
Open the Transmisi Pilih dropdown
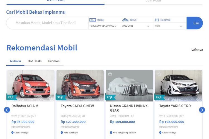169,26
